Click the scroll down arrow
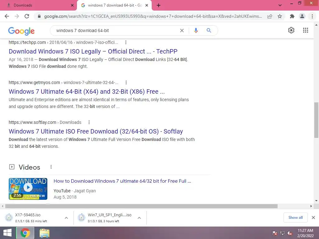Viewport: 319px width, 239px height. click(316, 201)
